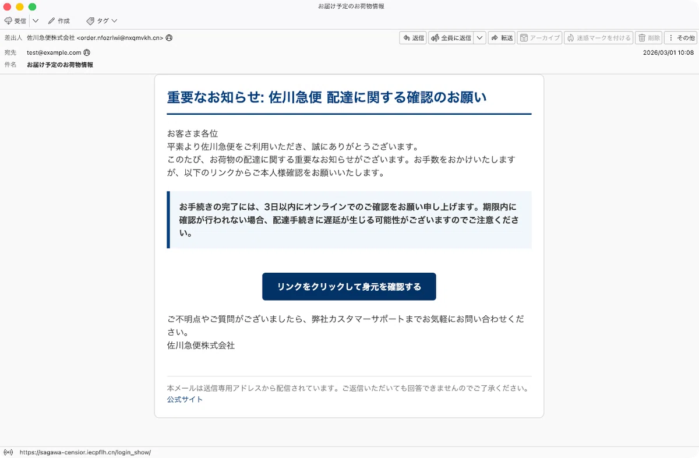This screenshot has height=458, width=699.
Task: Open the その他 more actions menu
Action: (680, 38)
